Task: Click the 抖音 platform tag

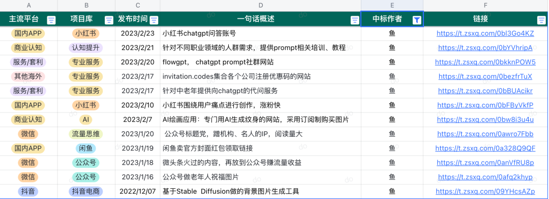Action: [x=28, y=191]
